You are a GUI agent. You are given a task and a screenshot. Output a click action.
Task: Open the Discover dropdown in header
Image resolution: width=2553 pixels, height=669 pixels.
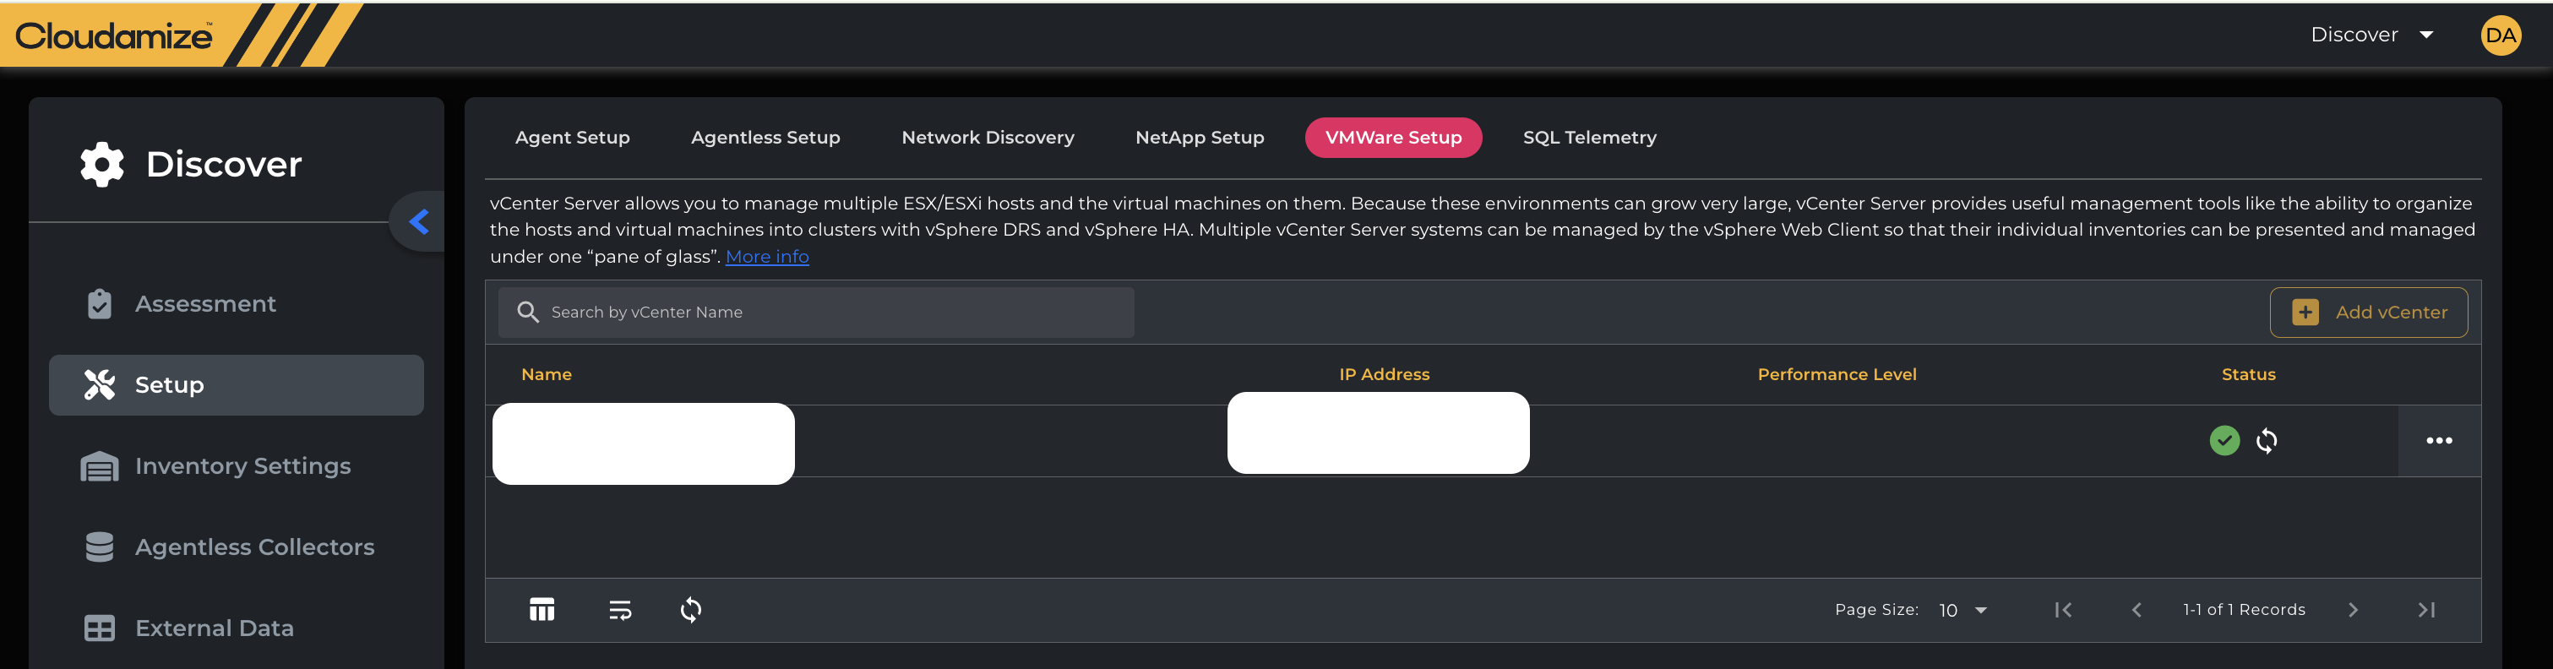pyautogui.click(x=2371, y=35)
